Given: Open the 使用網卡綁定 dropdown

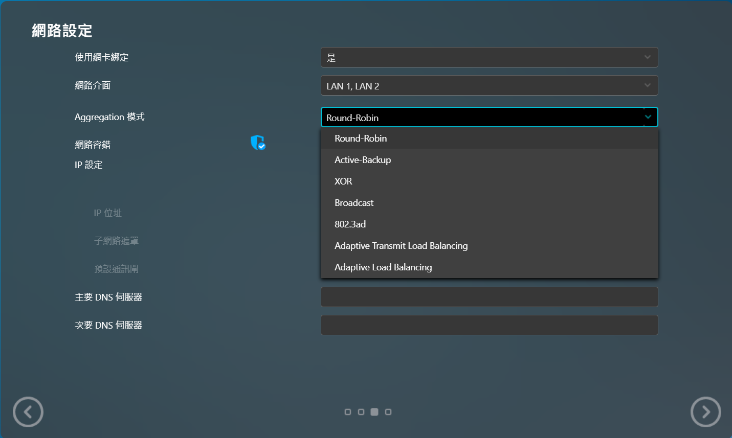Looking at the screenshot, I should [x=489, y=57].
